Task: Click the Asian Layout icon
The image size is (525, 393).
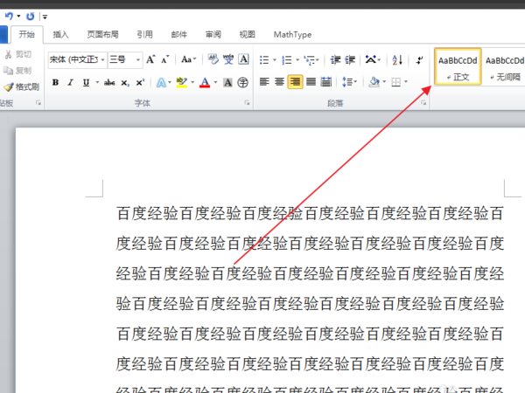Action: [x=371, y=59]
